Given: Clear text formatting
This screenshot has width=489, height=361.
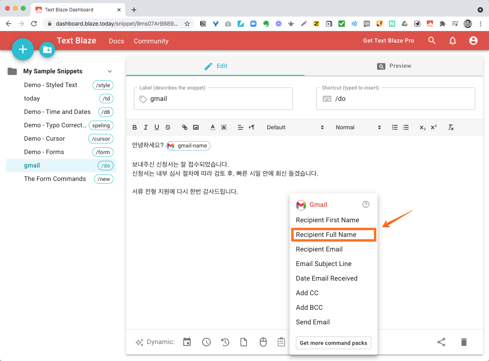Looking at the screenshot, I should click(x=451, y=127).
